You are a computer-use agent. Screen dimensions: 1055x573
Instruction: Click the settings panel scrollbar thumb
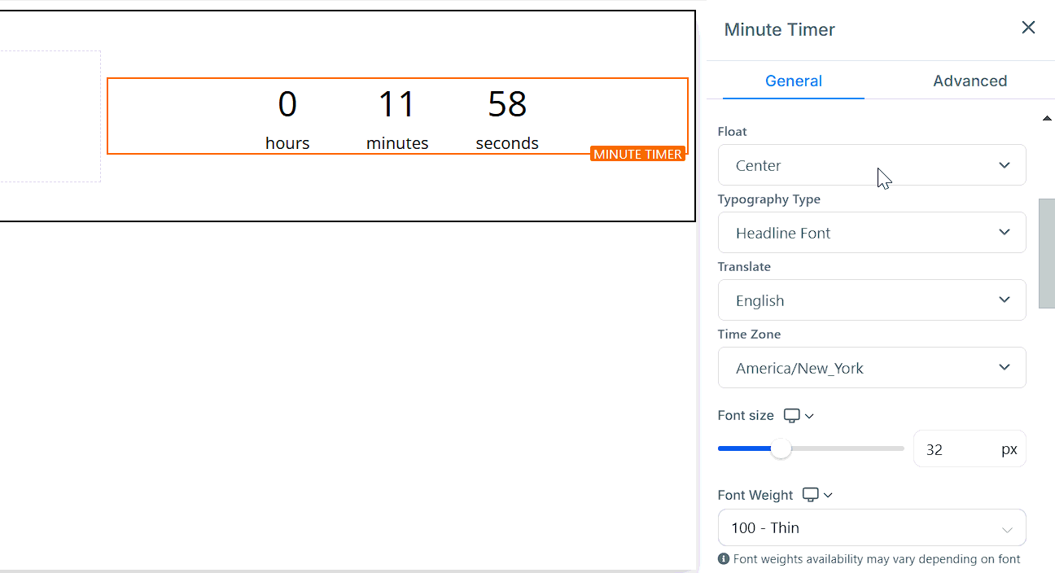1047,252
